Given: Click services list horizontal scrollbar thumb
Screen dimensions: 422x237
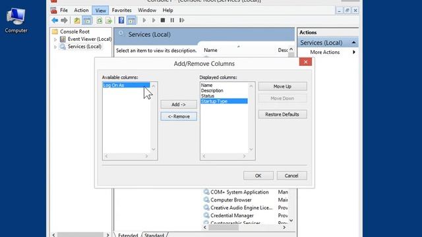Looking at the screenshot, I should pyautogui.click(x=224, y=227).
